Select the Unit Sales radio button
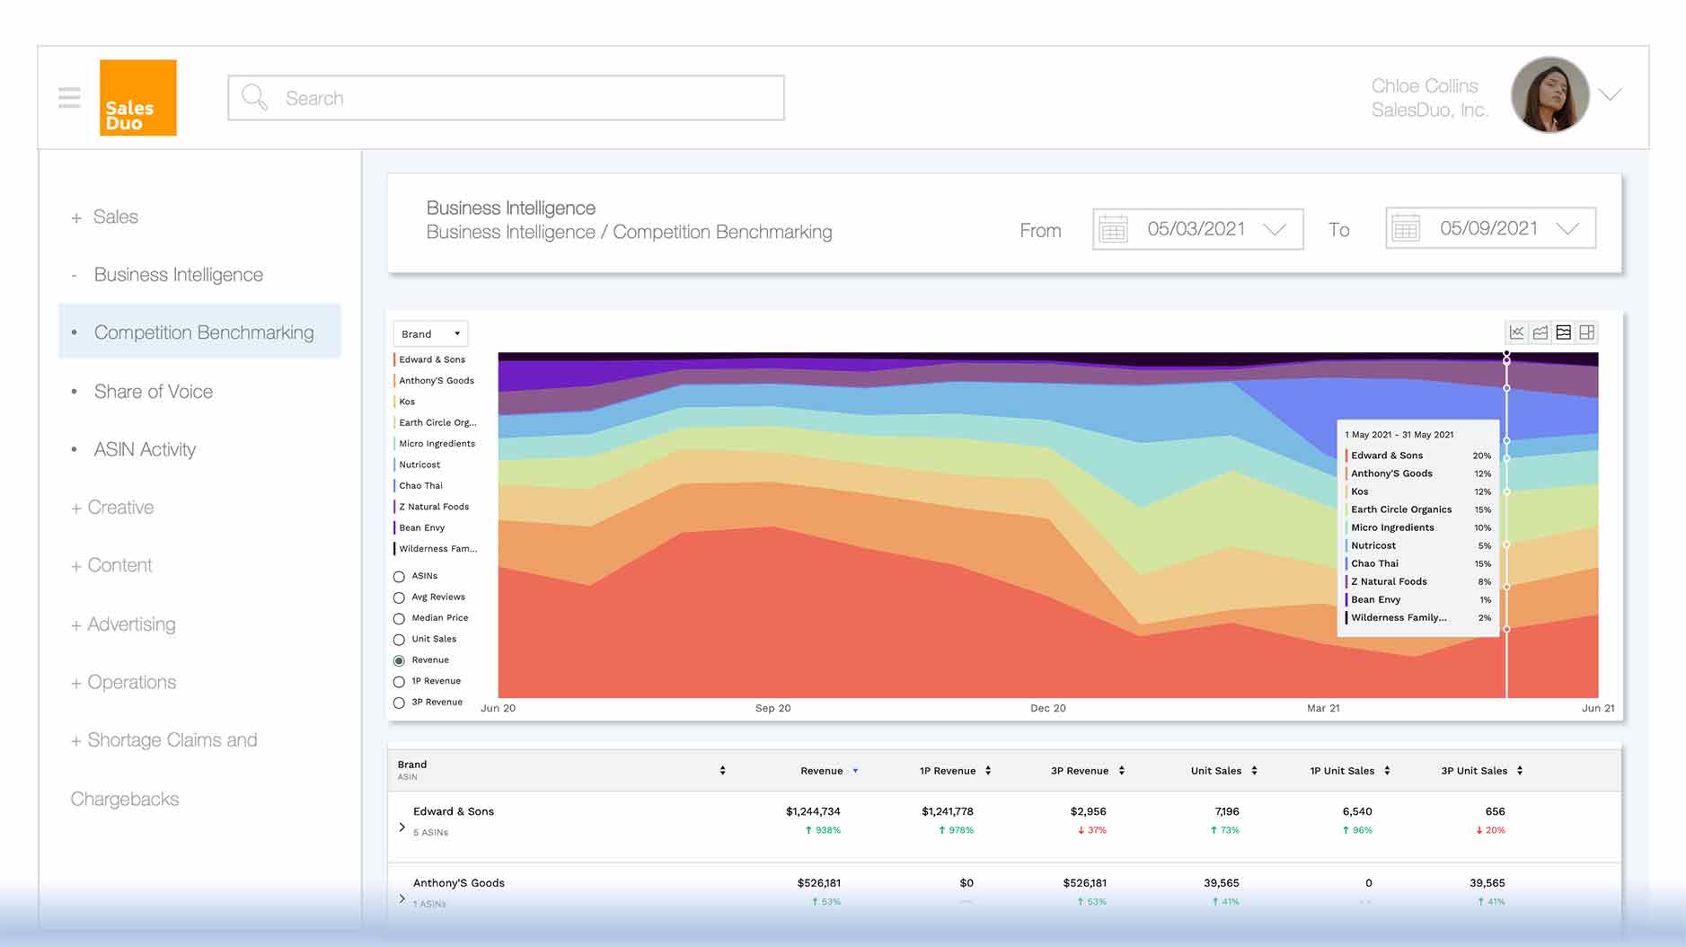Viewport: 1686px width, 947px height. pos(399,640)
